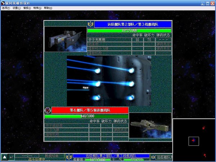Viewport: 216px width, 162px height.
Task: Click the 448/1000 green strength bar
Action: click(86, 116)
